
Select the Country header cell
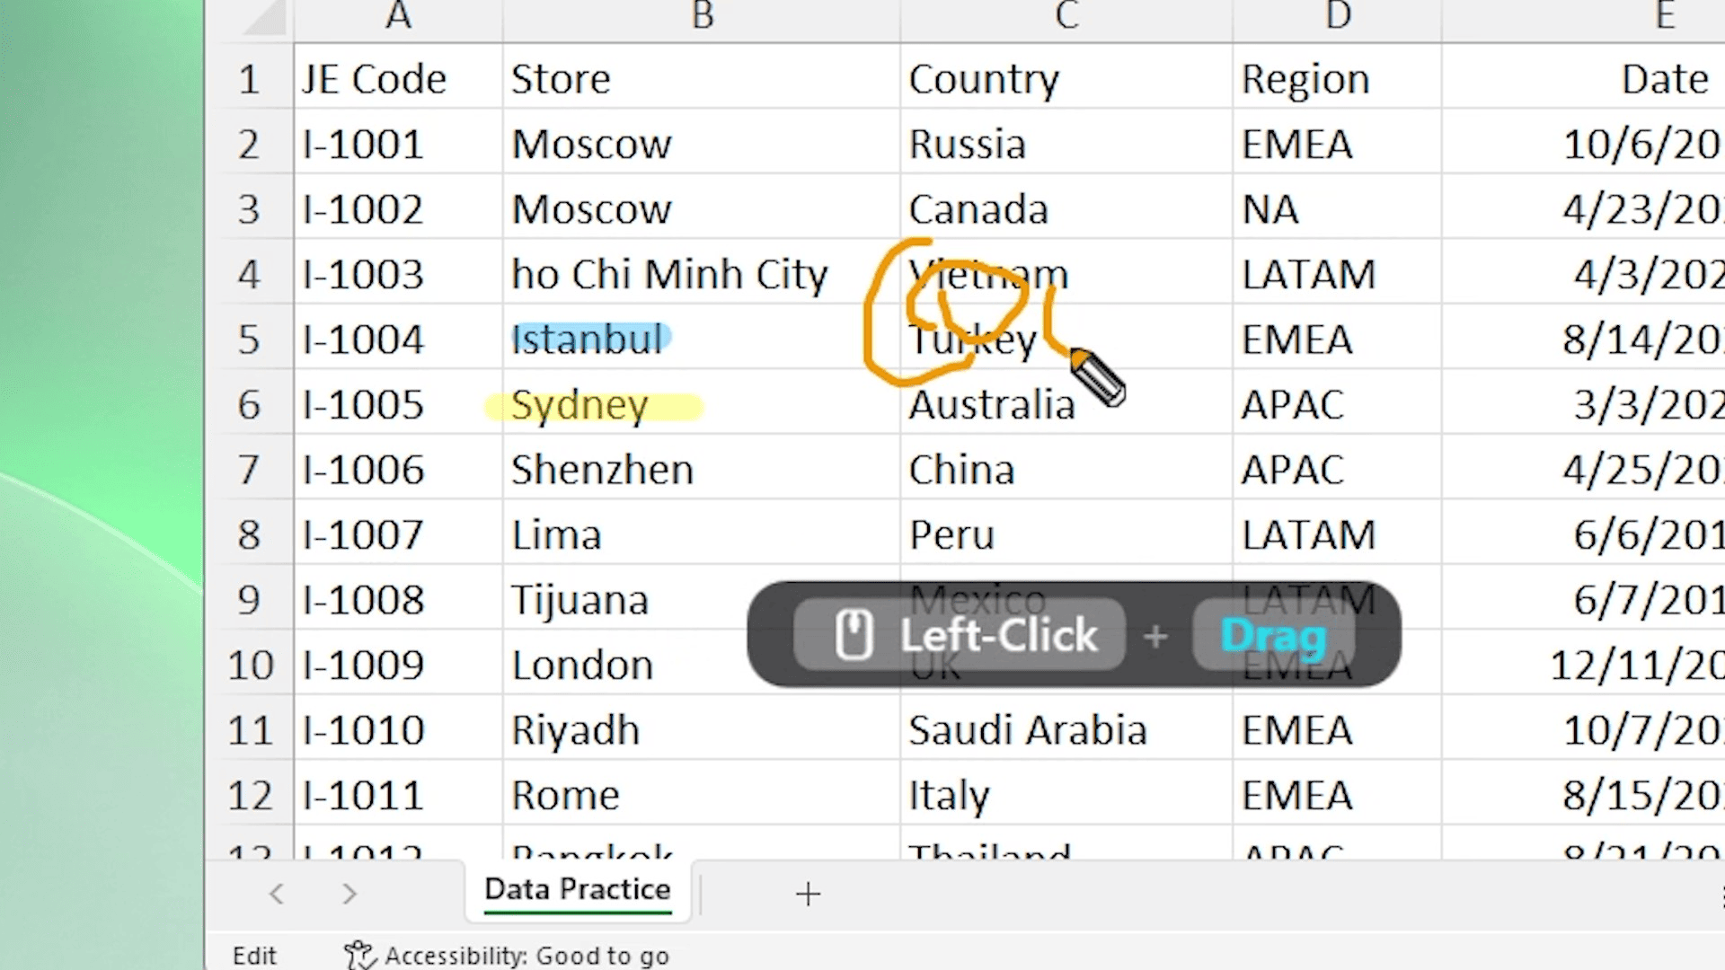1066,78
